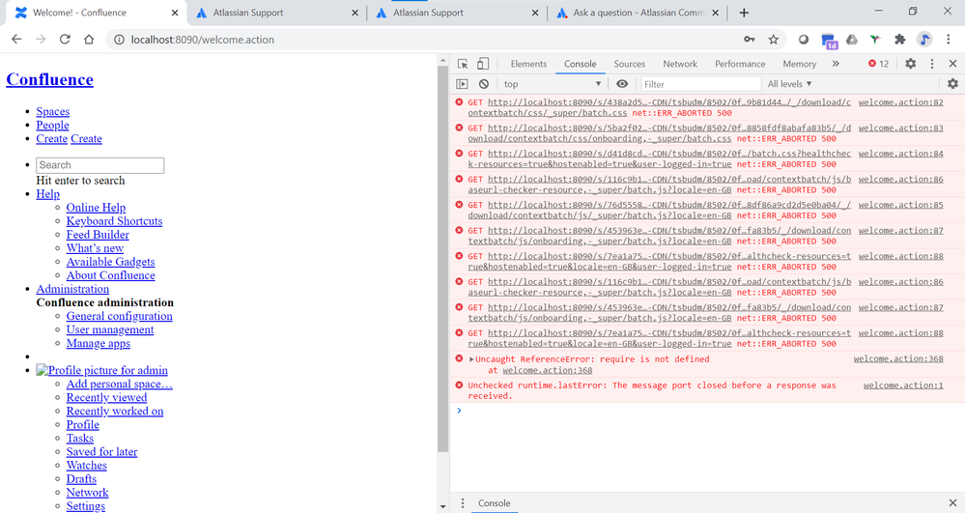Viewport: 965px width, 513px height.
Task: Click the console input prompt
Action: (x=708, y=411)
